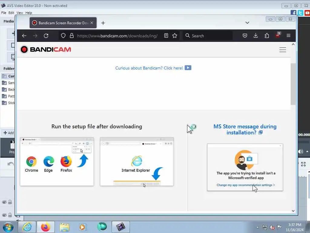Toggle upper timeline track lock
The height and width of the screenshot is (233, 310).
pos(10,202)
